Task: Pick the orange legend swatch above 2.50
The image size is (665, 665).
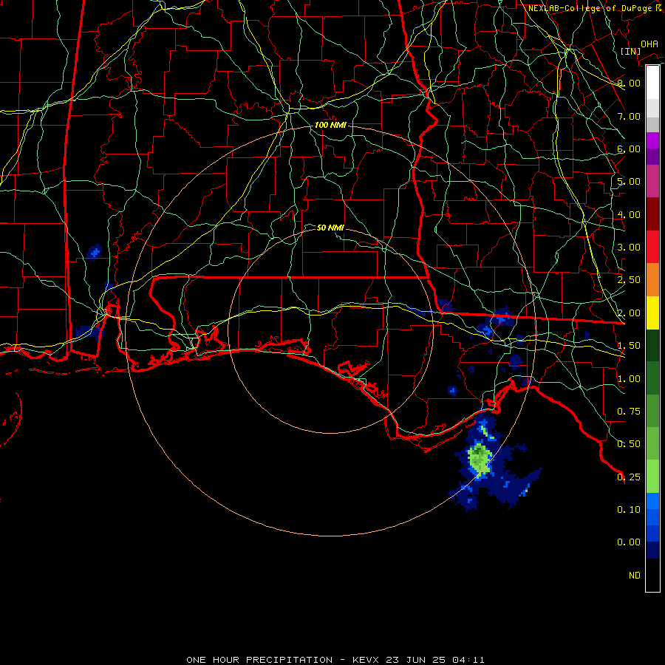Action: [652, 280]
